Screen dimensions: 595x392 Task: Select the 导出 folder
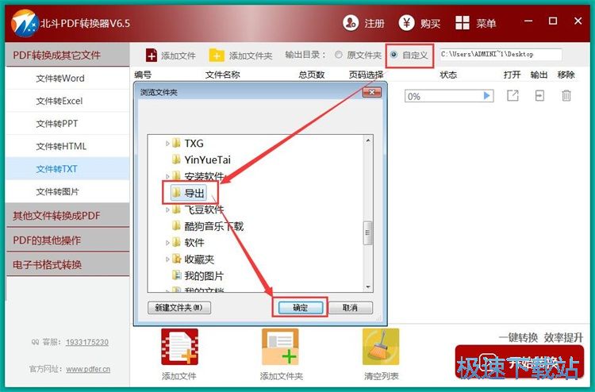[x=188, y=193]
